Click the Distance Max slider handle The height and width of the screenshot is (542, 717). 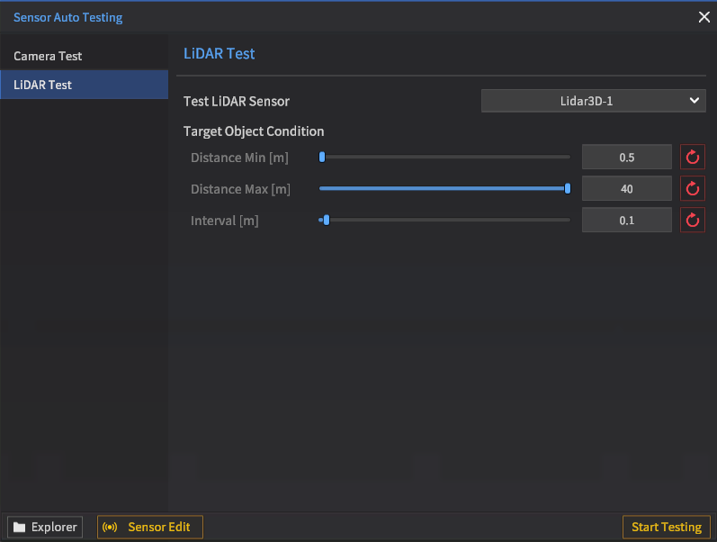pos(568,188)
